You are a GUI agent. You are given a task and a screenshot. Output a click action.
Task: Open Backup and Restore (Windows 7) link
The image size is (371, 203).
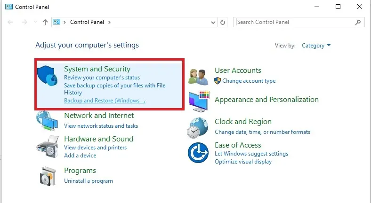click(x=105, y=101)
